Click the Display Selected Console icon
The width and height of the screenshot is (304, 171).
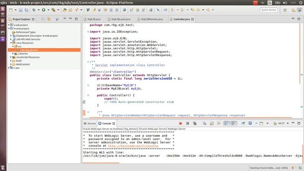[250, 123]
